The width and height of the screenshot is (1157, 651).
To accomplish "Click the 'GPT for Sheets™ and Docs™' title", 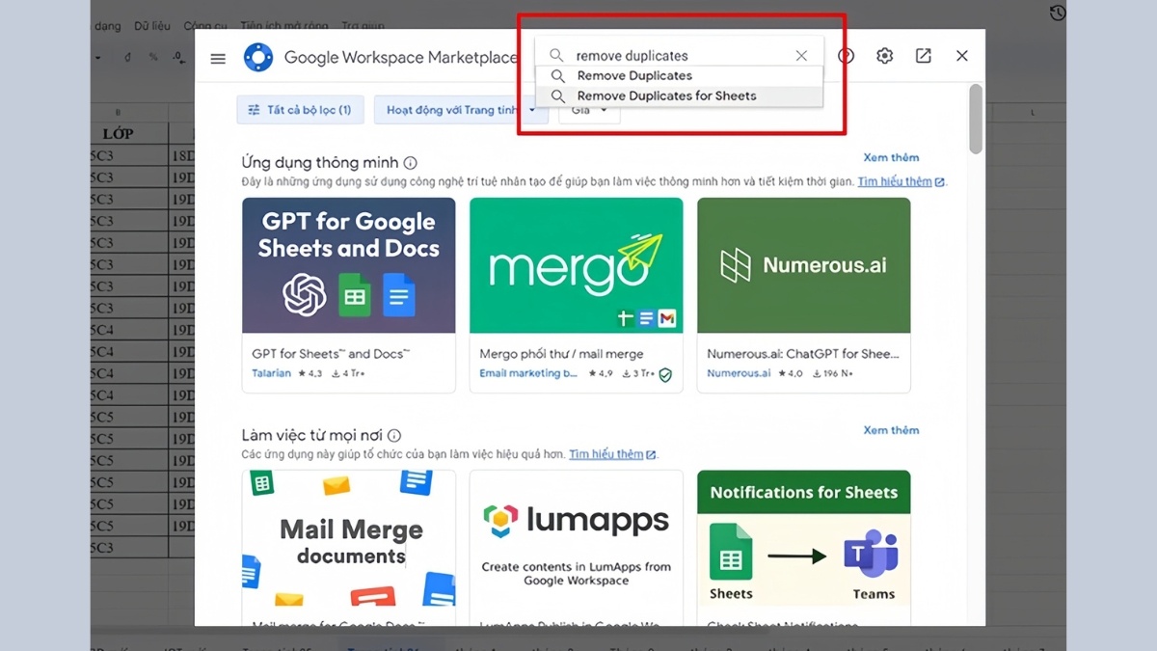I will coord(331,354).
